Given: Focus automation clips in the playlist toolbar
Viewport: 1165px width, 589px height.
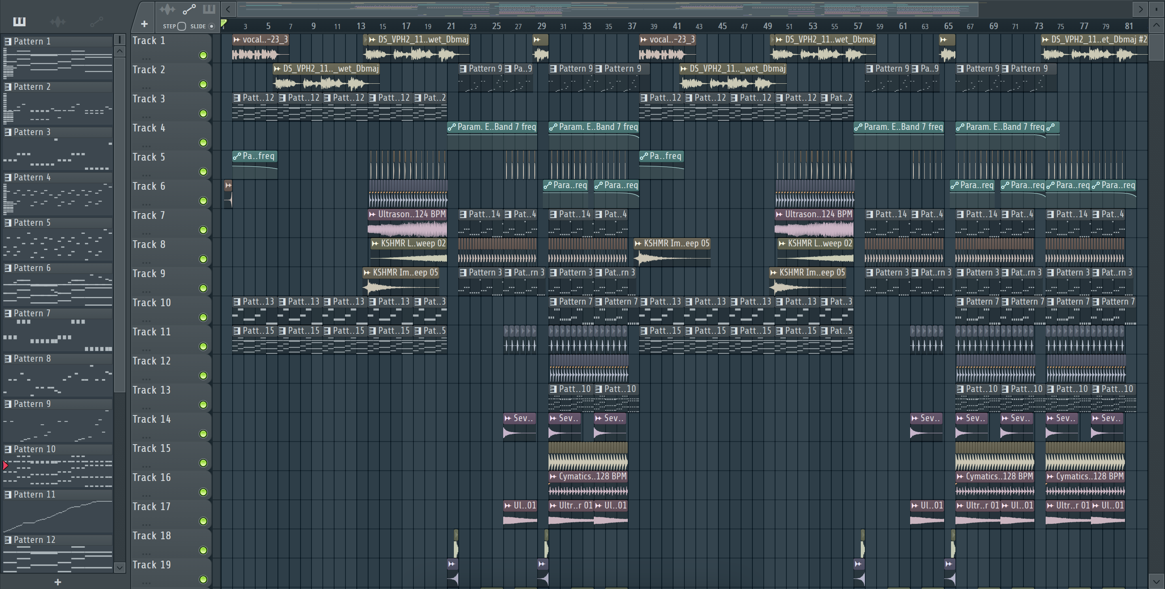Looking at the screenshot, I should coord(189,9).
